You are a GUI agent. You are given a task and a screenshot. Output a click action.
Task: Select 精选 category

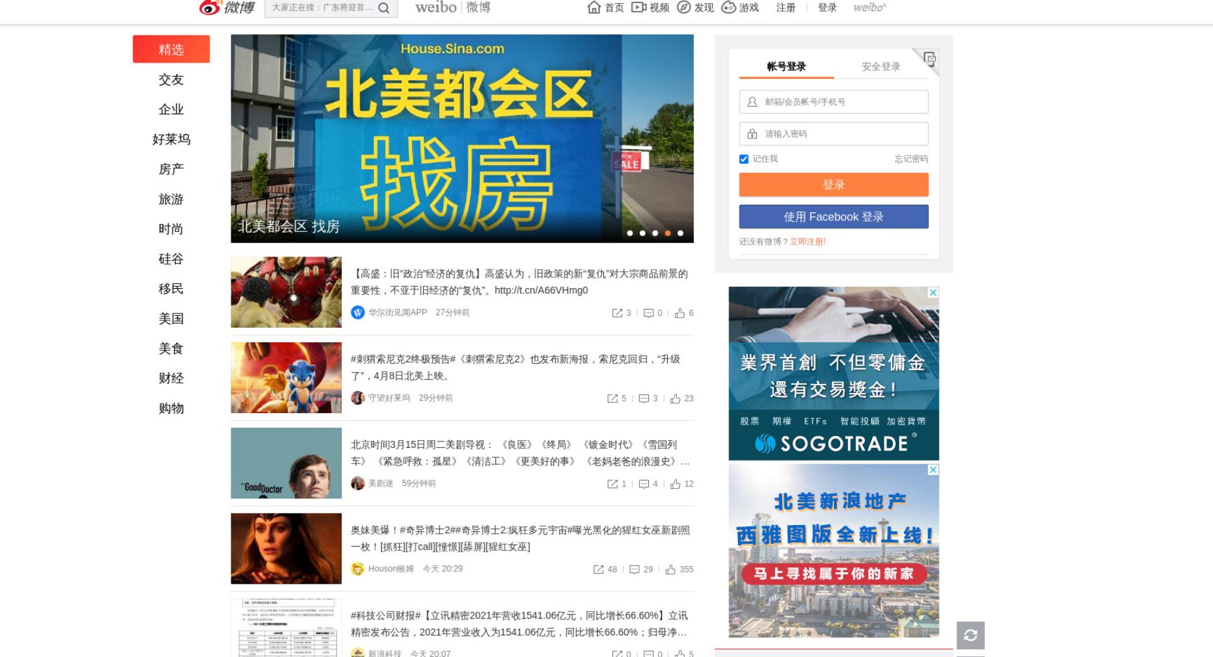171,49
